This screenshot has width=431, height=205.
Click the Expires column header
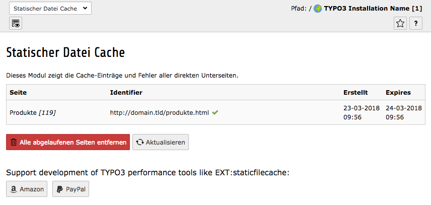point(398,93)
